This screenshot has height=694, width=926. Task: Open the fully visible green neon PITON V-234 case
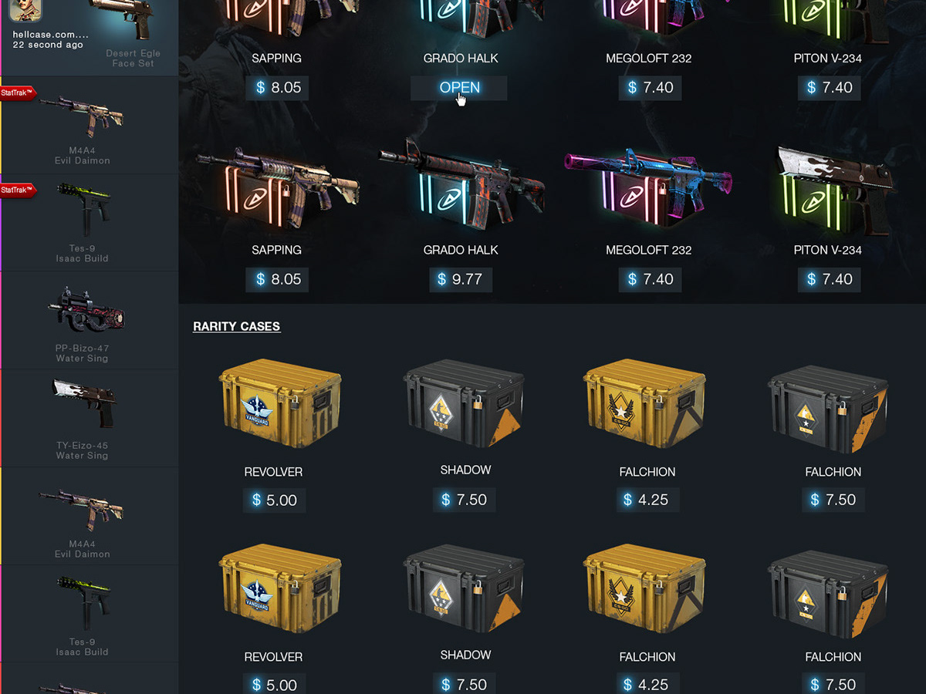(x=833, y=189)
